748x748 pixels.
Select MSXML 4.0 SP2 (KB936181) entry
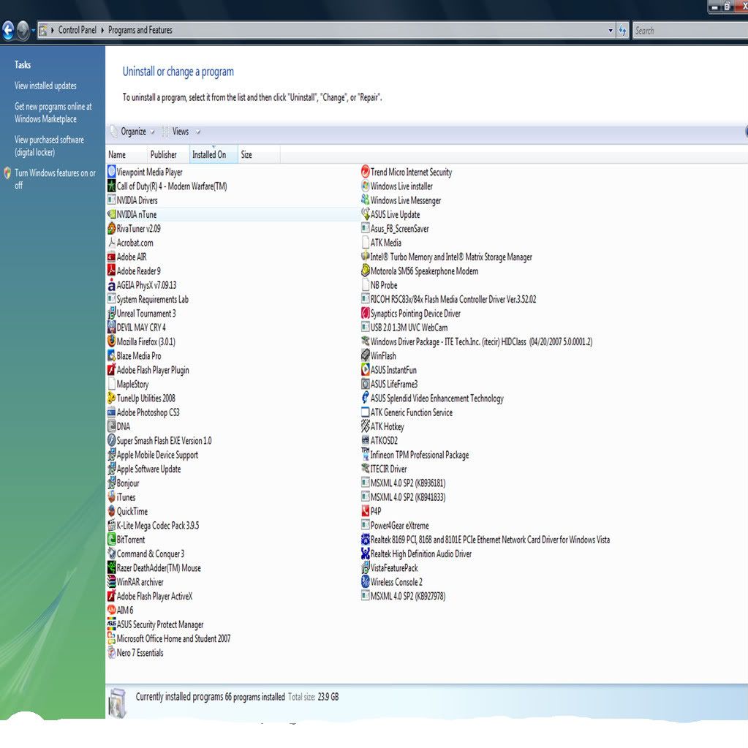point(408,483)
